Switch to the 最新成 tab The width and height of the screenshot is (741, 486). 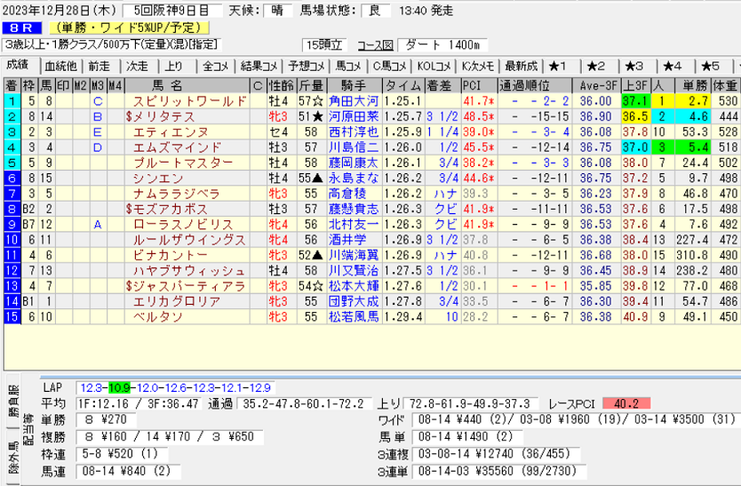(x=521, y=66)
